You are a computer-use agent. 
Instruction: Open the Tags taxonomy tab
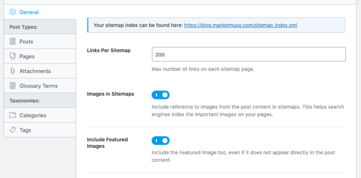40,130
